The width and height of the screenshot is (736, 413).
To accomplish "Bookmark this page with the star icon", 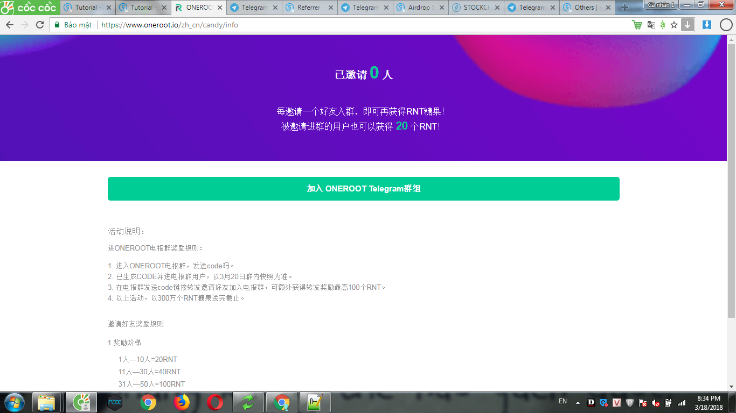I will [x=674, y=25].
